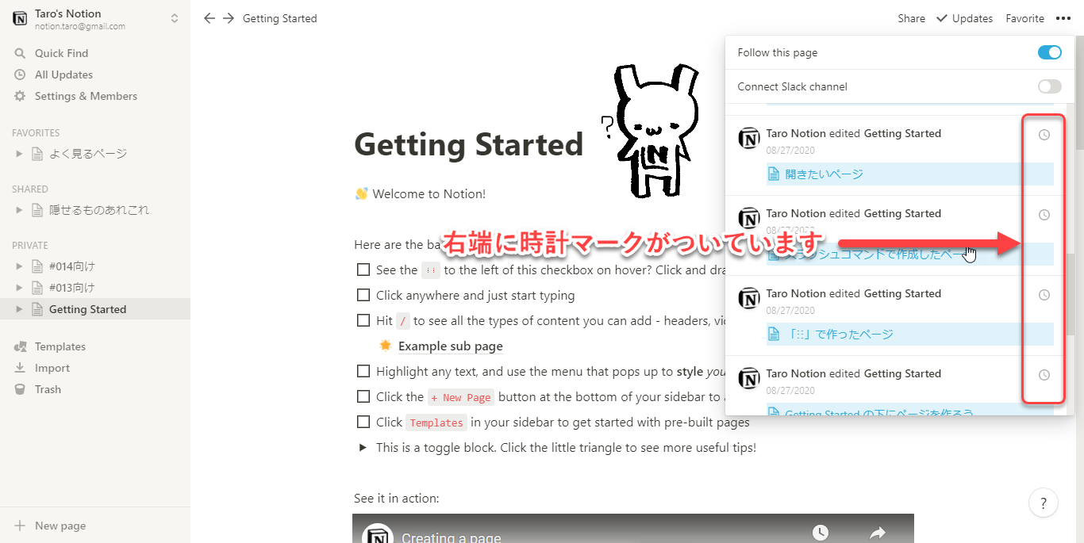Click the Getting Started breadcrumb title
The image size is (1084, 543).
[279, 18]
